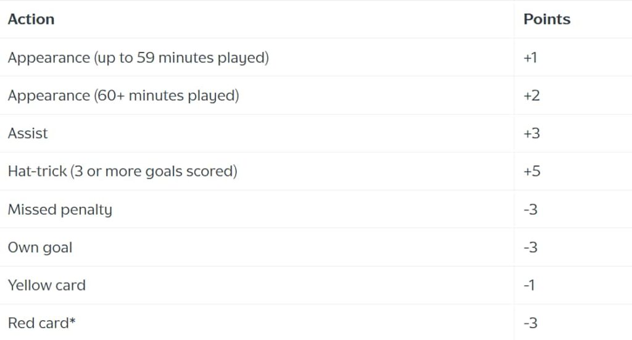The height and width of the screenshot is (340, 632).
Task: Click the -3 value for Own goal
Action: (x=530, y=247)
